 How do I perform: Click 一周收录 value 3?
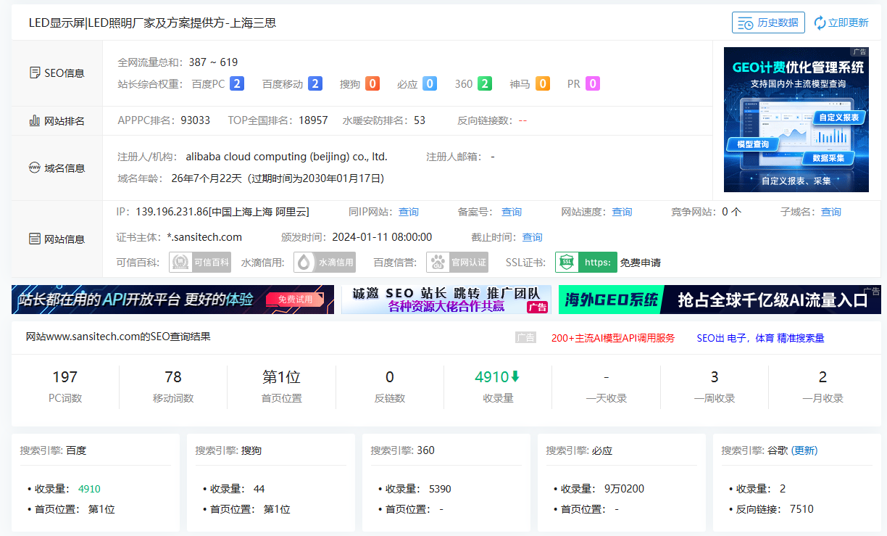click(715, 377)
